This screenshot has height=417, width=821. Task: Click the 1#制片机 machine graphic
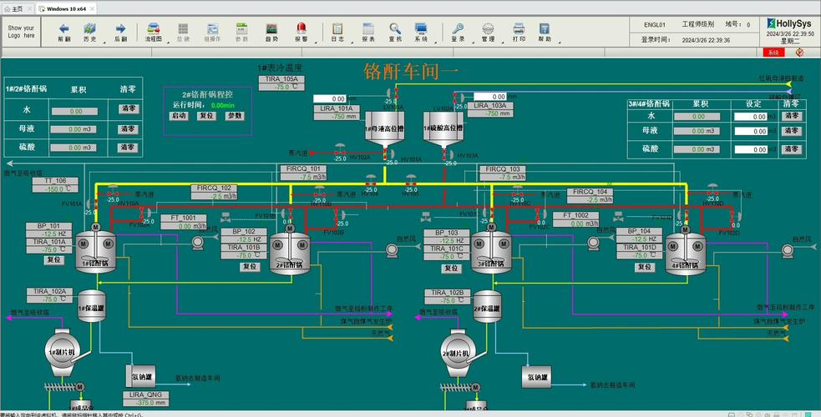point(63,352)
